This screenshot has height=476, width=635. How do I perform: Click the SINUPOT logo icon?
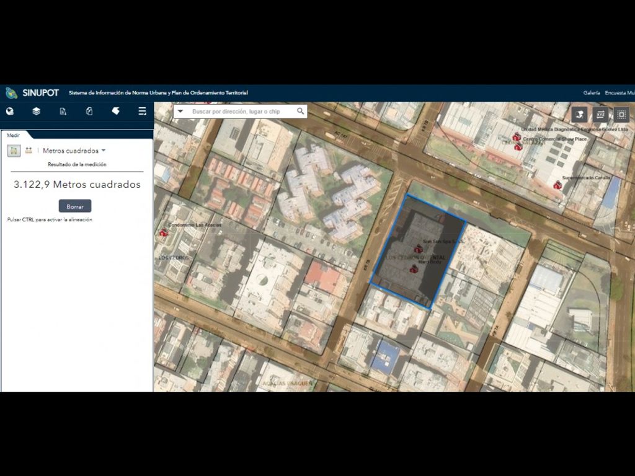11,93
